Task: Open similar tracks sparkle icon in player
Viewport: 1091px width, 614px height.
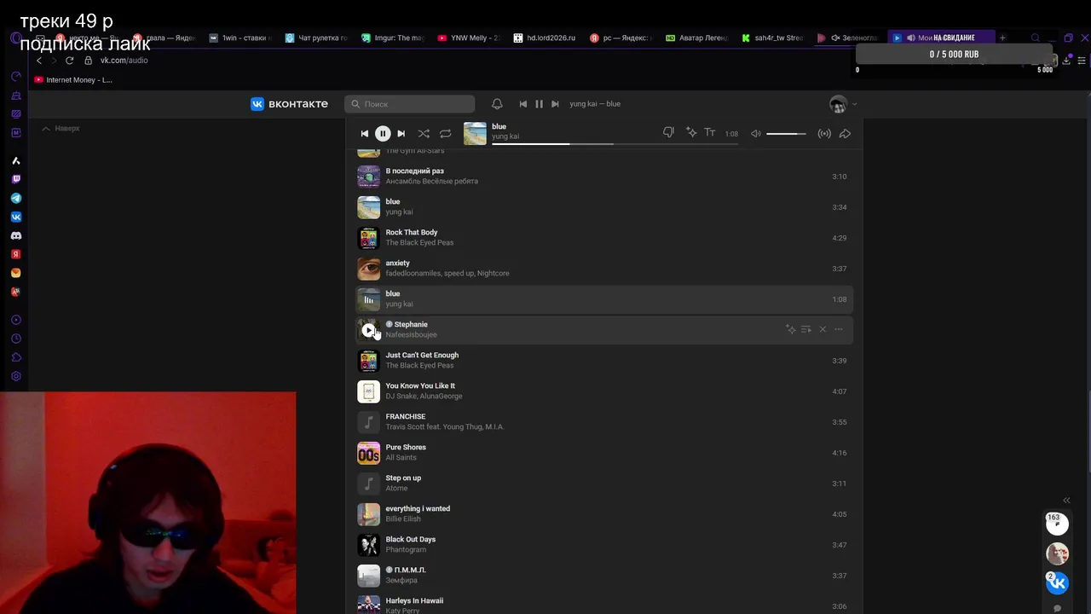Action: pyautogui.click(x=691, y=133)
